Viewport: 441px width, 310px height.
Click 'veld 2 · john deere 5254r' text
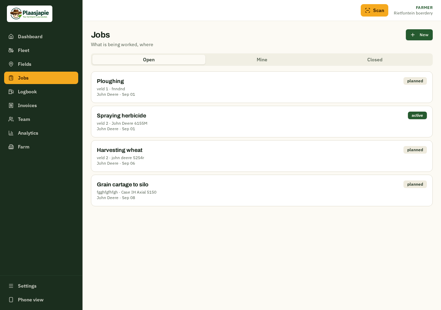(121, 158)
